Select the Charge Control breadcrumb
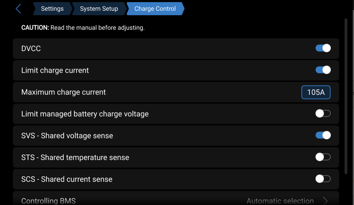Viewport: 354px width, 205px height. tap(155, 9)
